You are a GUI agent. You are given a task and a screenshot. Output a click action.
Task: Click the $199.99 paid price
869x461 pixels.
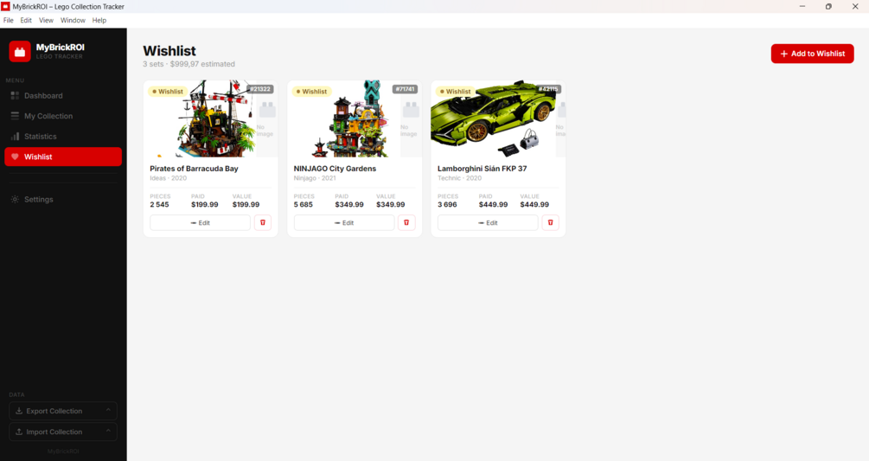click(x=205, y=204)
